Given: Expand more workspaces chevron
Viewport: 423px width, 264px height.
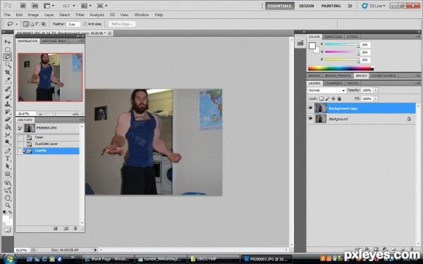Looking at the screenshot, I should (x=350, y=6).
